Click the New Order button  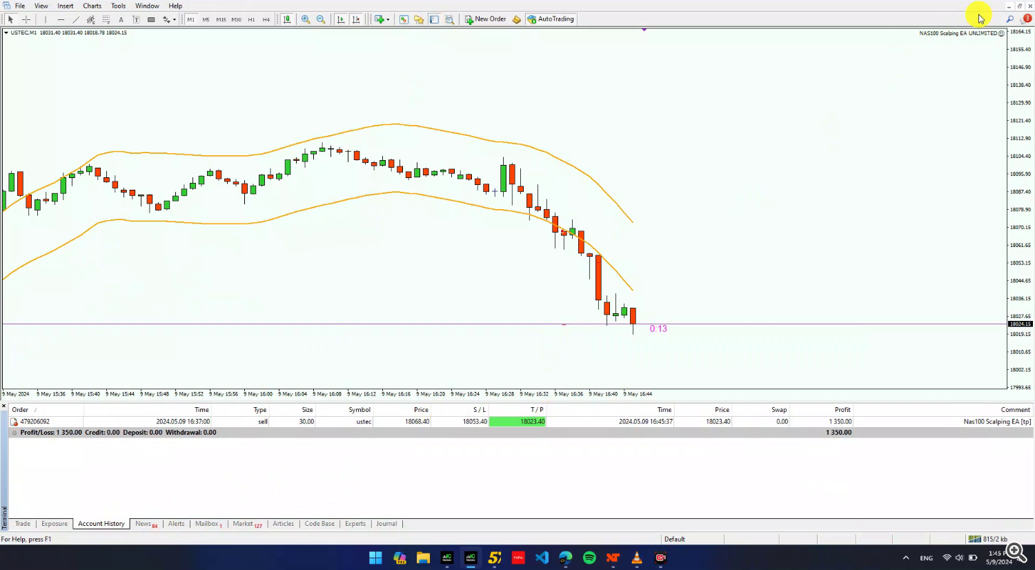pyautogui.click(x=486, y=19)
